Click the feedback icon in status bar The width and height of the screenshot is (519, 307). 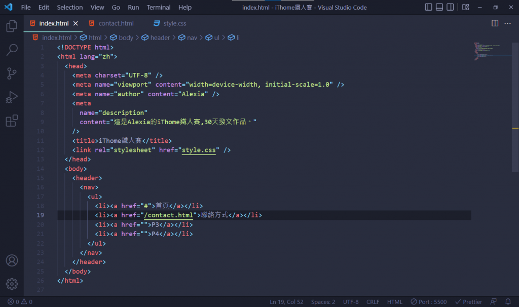pos(493,302)
